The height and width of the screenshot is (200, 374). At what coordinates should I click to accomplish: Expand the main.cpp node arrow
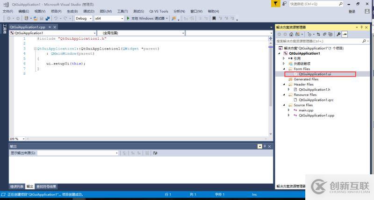(x=288, y=110)
